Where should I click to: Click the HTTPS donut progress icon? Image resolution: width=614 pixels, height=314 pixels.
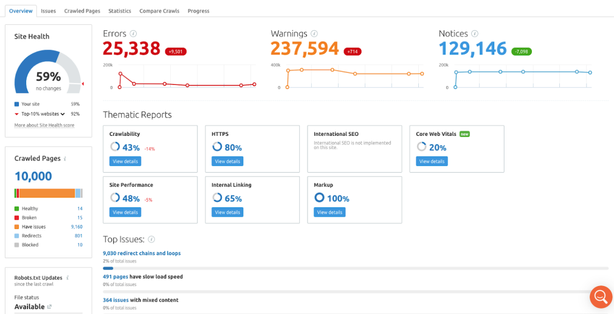click(x=217, y=147)
